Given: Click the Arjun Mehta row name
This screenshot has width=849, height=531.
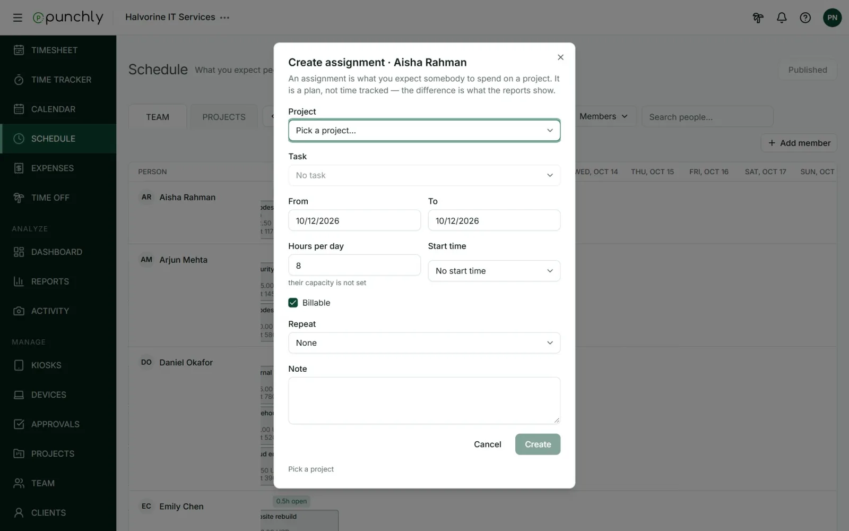Looking at the screenshot, I should [x=183, y=260].
